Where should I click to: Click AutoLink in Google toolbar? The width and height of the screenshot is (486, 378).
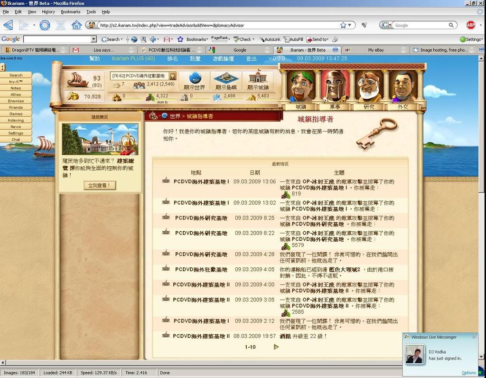(x=270, y=39)
